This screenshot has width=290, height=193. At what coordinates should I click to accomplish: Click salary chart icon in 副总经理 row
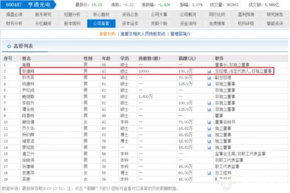209,78
